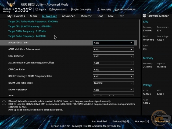Open the Monitor tab

[86, 16]
